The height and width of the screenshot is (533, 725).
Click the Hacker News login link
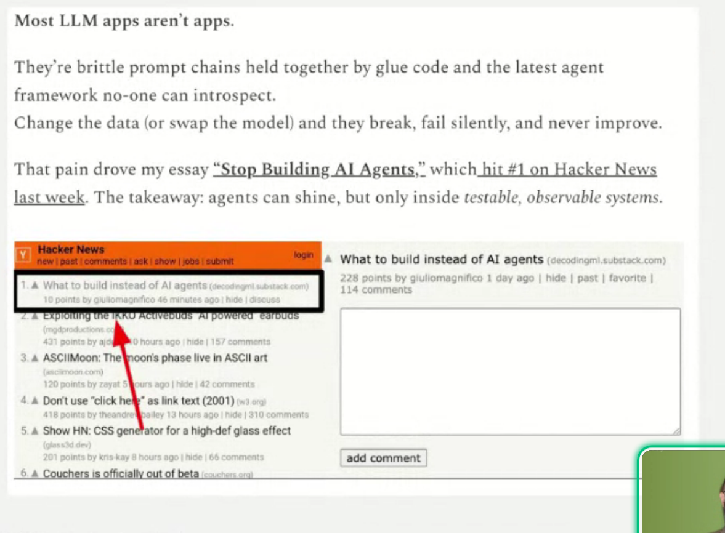pos(304,255)
